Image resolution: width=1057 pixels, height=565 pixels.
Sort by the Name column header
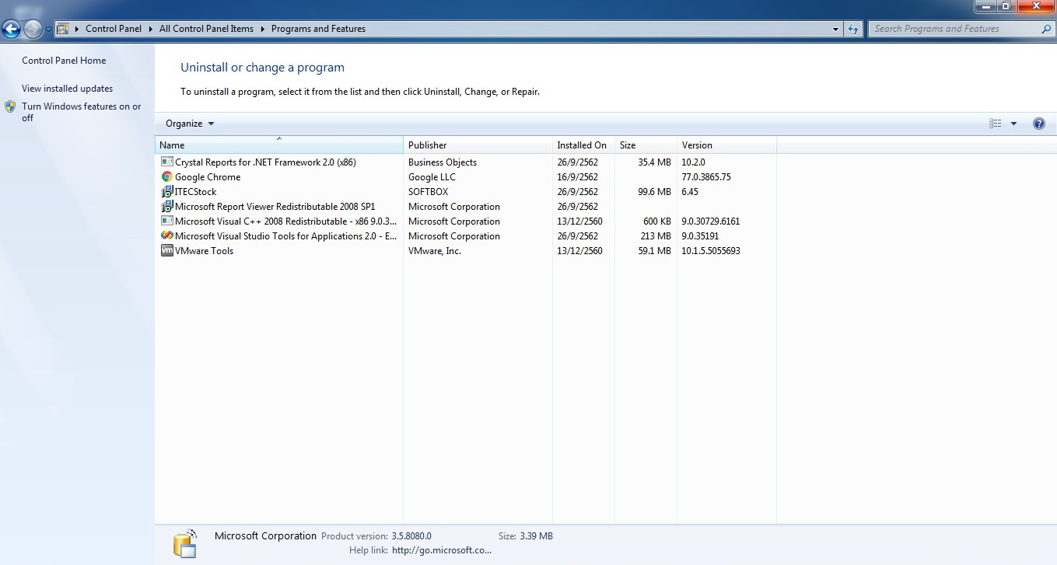coord(279,145)
